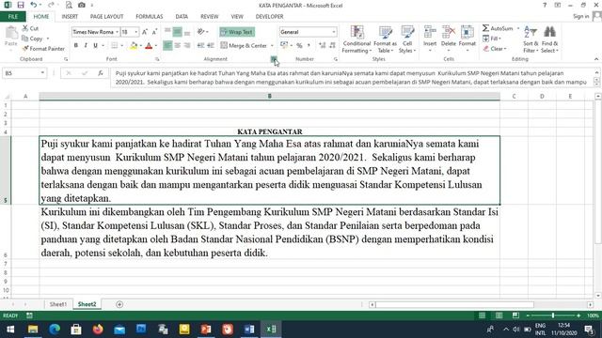
Task: Click the Insert Function fx button
Action: pos(101,73)
